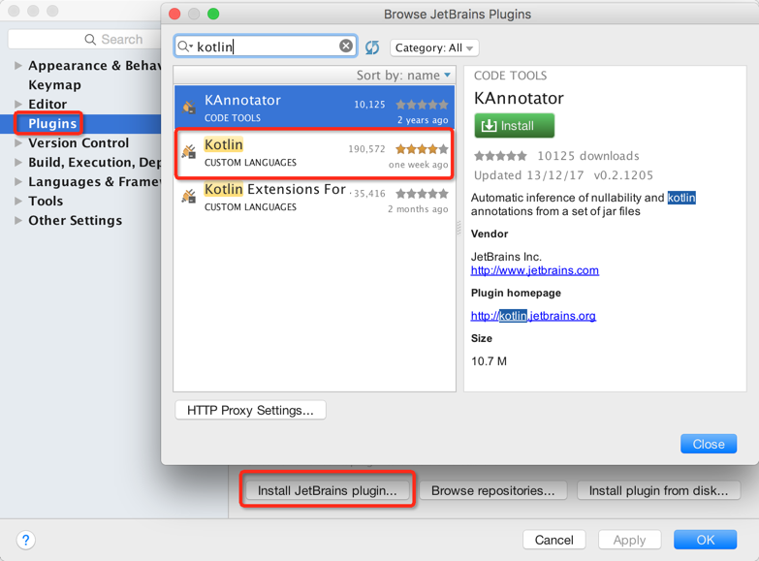Open the Sort by: name dropdown

click(x=403, y=75)
